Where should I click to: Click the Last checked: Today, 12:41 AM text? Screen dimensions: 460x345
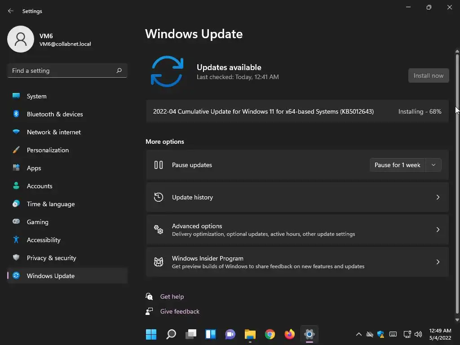[x=238, y=77]
